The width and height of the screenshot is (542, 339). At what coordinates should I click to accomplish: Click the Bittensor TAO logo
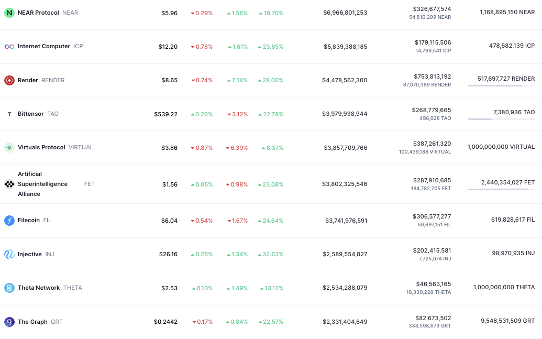click(x=9, y=114)
